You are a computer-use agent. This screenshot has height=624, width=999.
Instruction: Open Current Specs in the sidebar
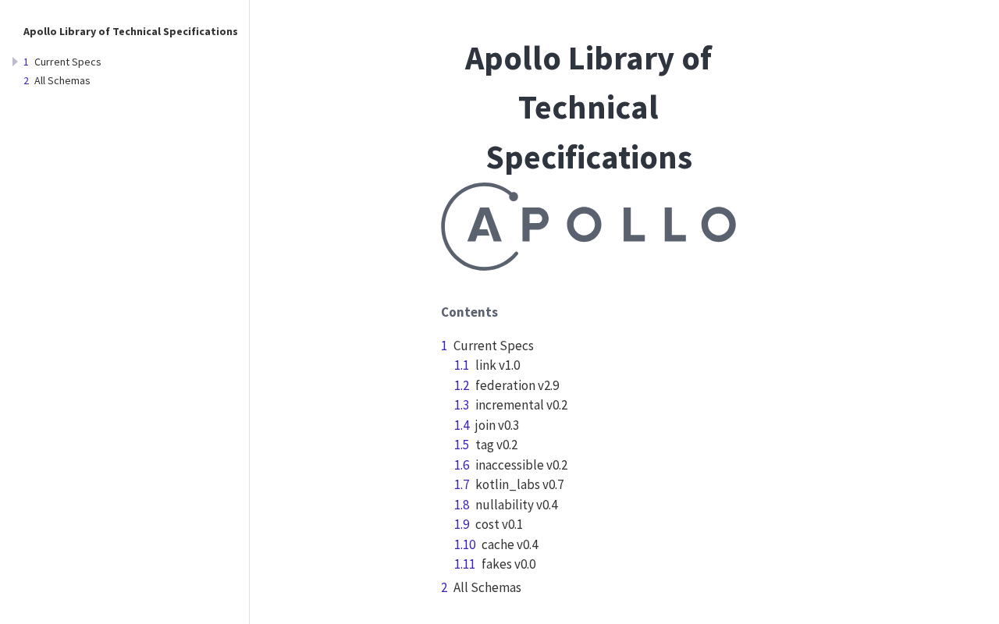67,62
